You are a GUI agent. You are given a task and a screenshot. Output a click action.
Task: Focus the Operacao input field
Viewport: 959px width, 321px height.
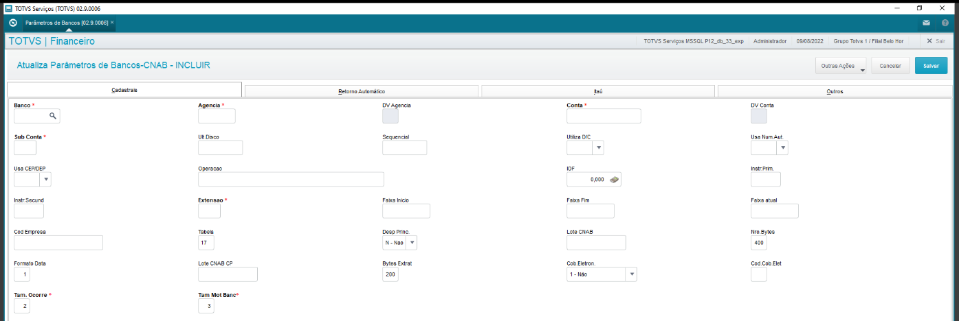coord(291,179)
